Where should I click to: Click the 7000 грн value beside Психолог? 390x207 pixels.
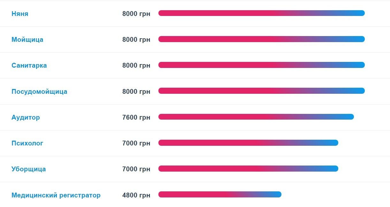click(x=136, y=143)
